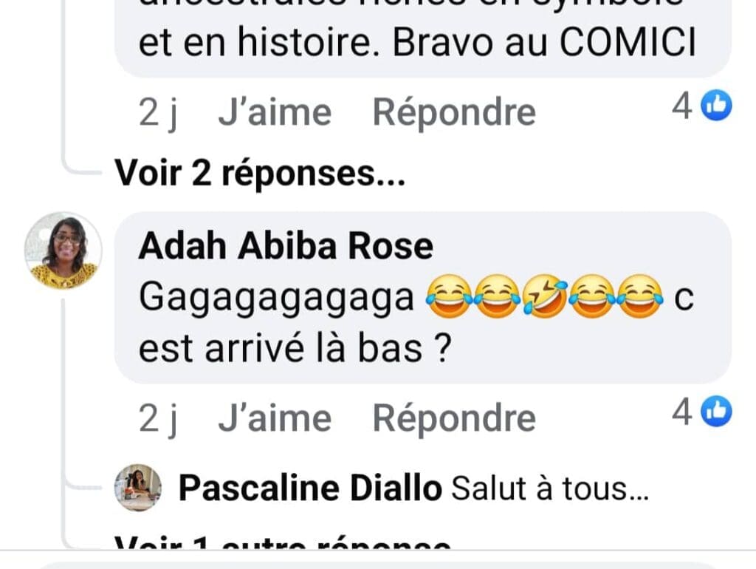Click the first tears-of-joy emoji after Gagagagagaga
Viewport: 756px width, 569px height.
[449, 296]
